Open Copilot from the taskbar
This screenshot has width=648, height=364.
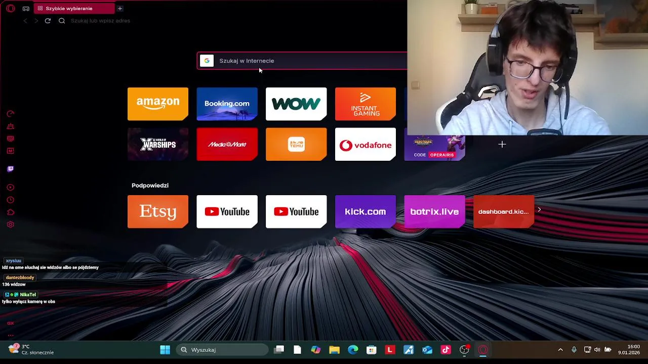click(x=316, y=350)
